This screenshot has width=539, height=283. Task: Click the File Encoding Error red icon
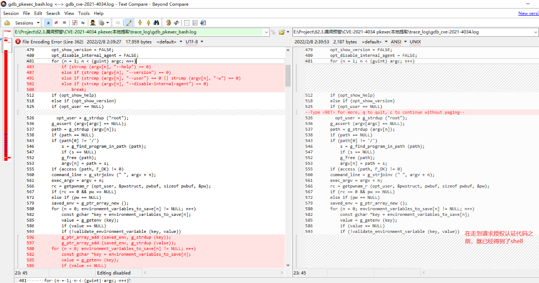click(x=18, y=42)
